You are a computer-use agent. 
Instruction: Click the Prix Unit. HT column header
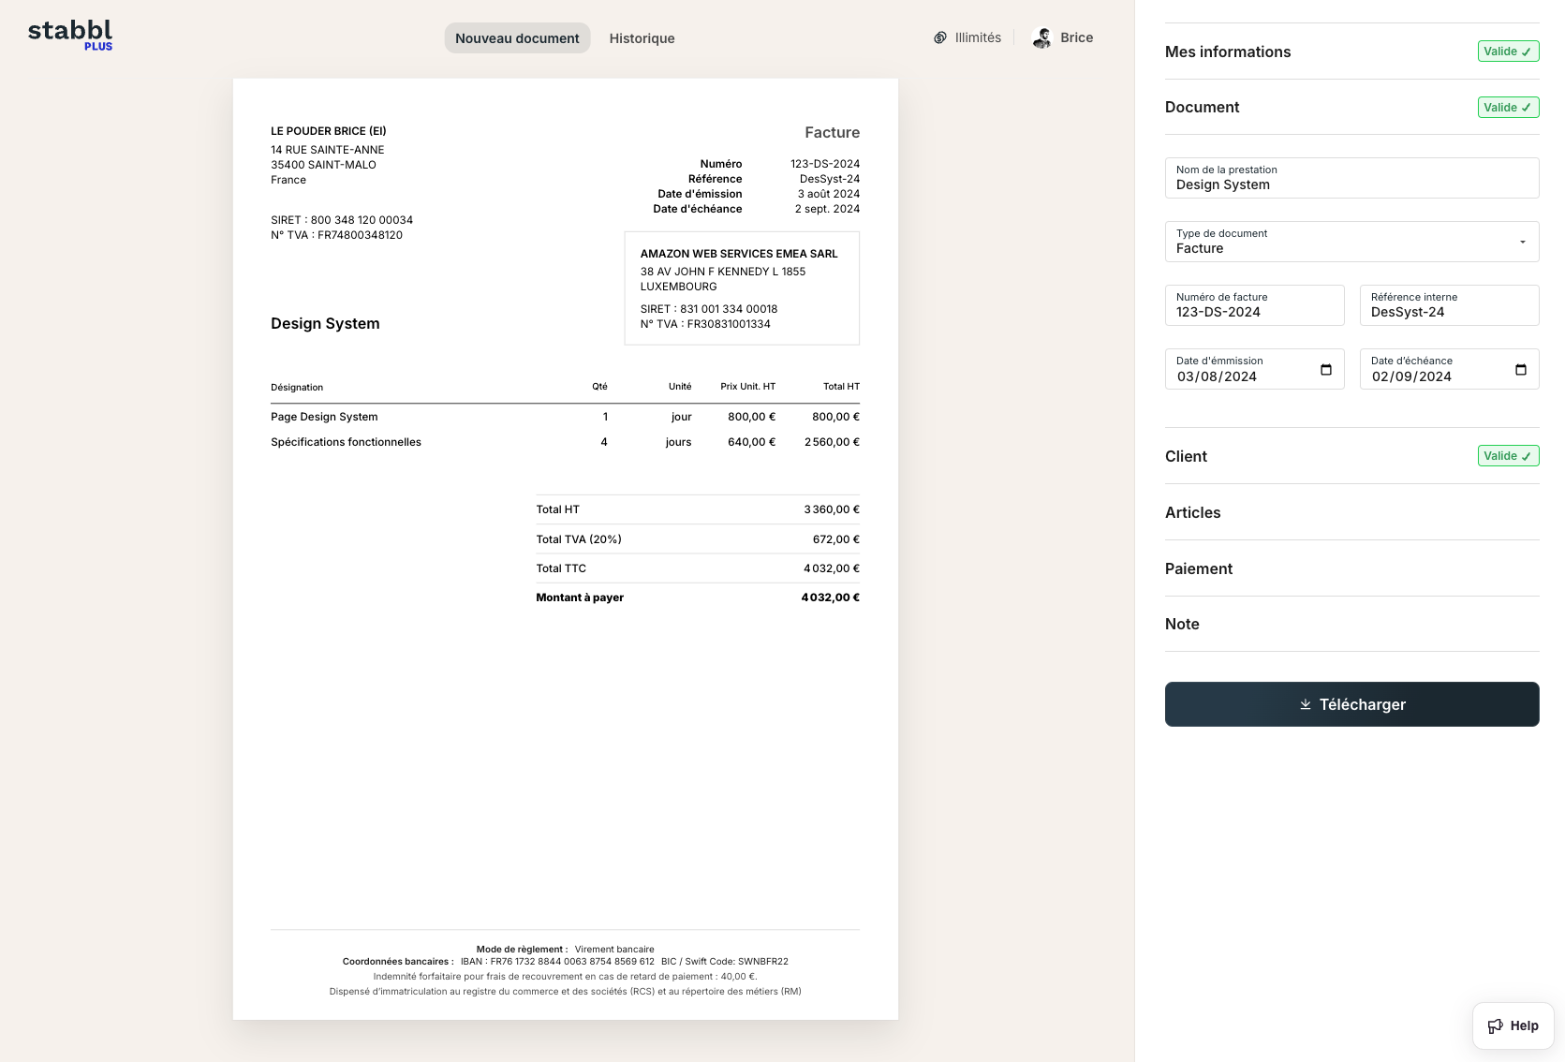coord(747,387)
